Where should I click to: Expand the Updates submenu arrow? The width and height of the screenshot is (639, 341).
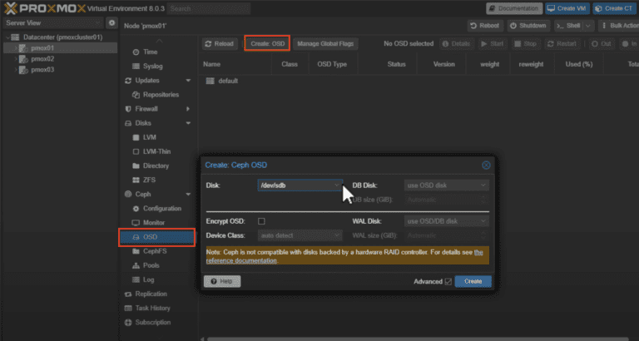(188, 80)
